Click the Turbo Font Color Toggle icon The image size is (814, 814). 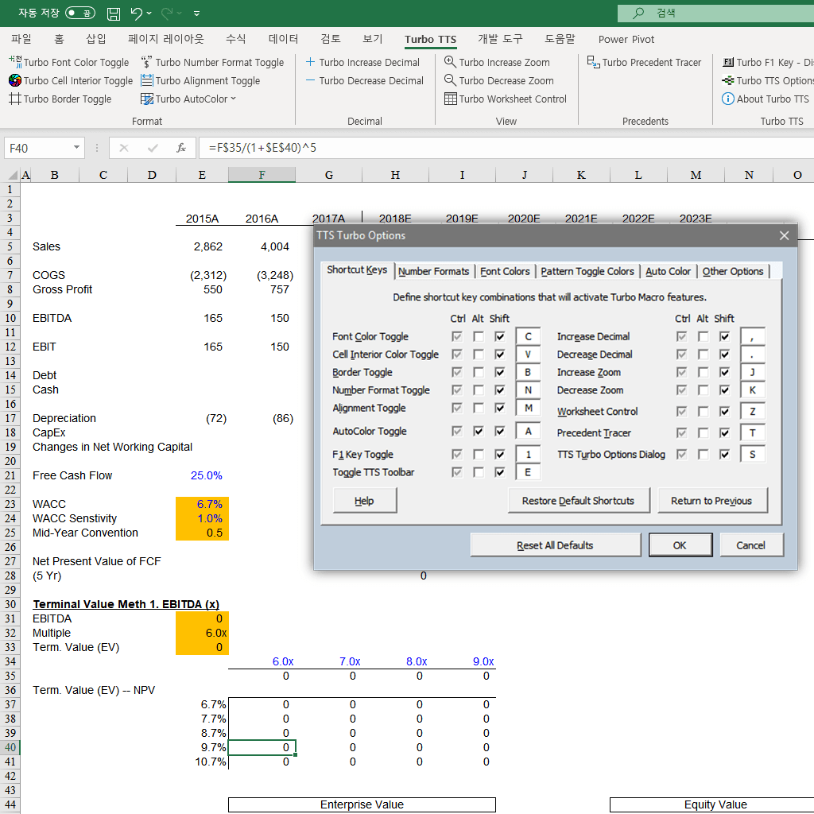(x=15, y=62)
